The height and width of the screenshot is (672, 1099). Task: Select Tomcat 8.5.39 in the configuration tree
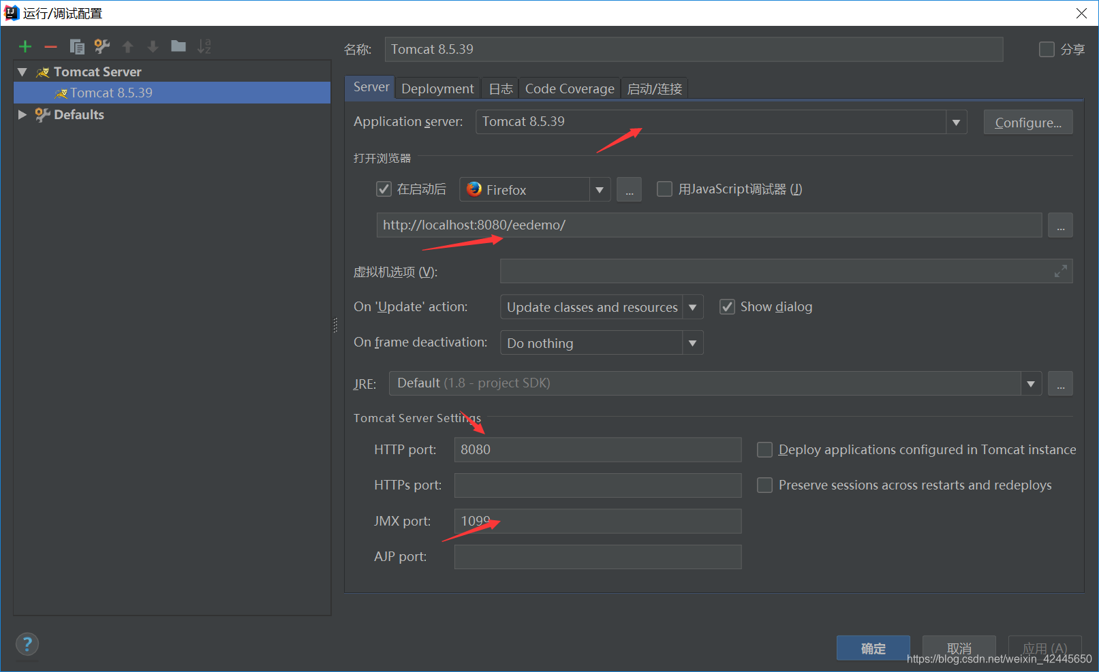(x=172, y=93)
